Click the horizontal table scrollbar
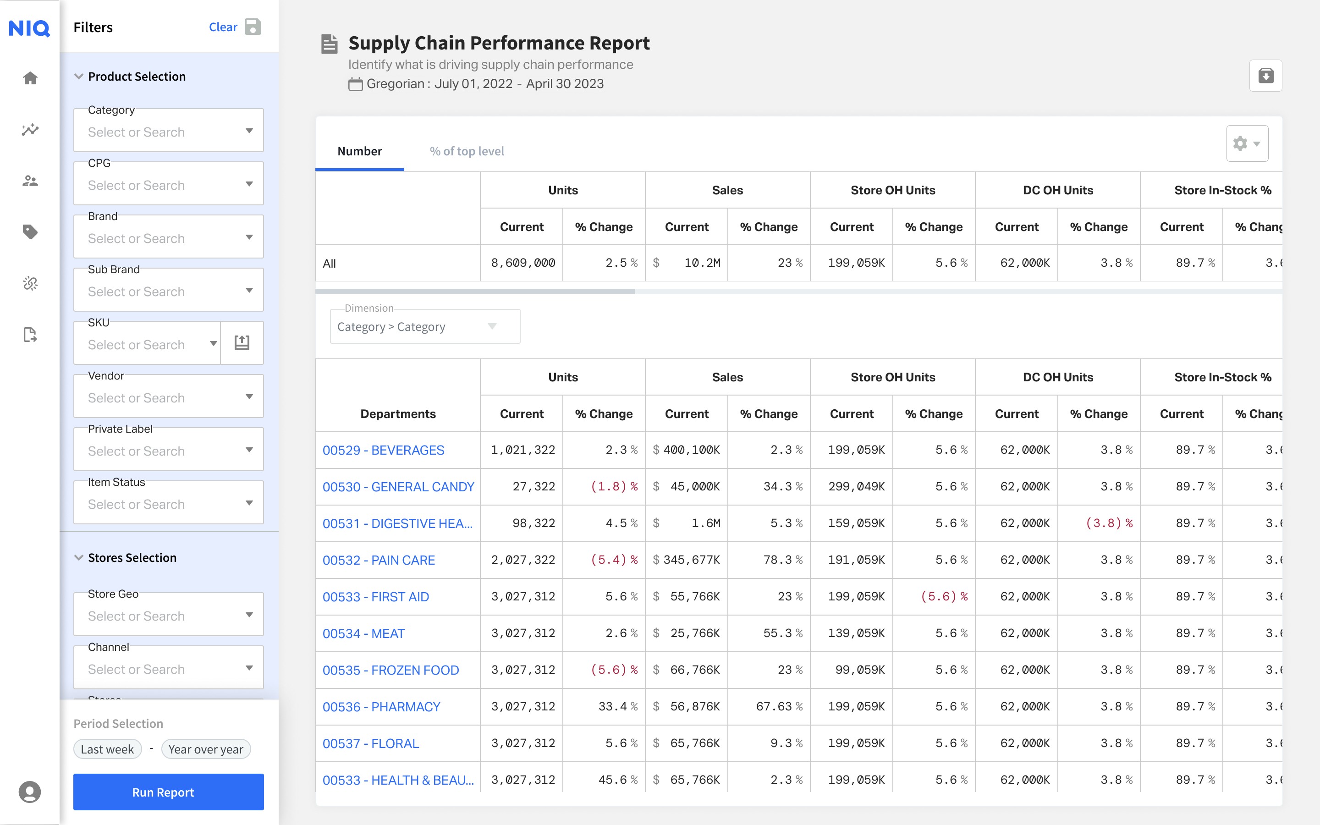The height and width of the screenshot is (825, 1320). coord(474,291)
